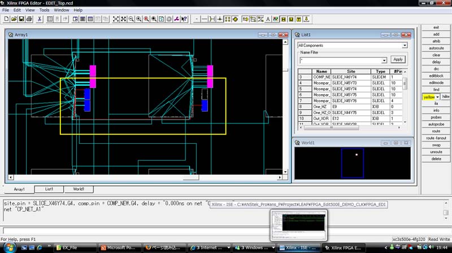
Task: Click the Array1 horizontal scrollbar right arrow
Action: coord(279,177)
